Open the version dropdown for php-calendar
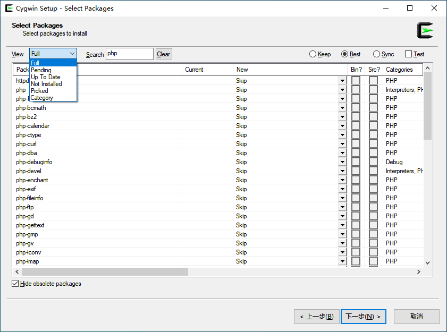The width and height of the screenshot is (447, 332). click(342, 126)
